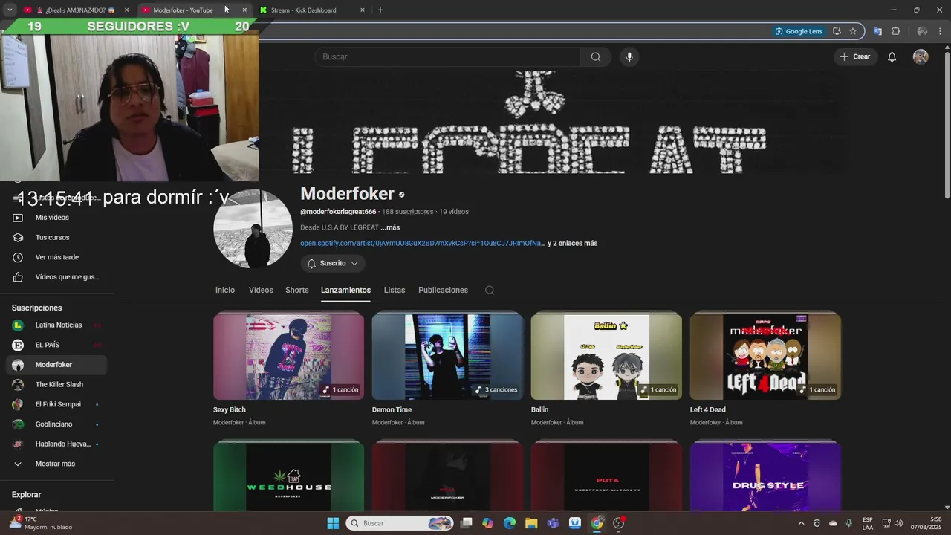Click the Crear button

855,57
